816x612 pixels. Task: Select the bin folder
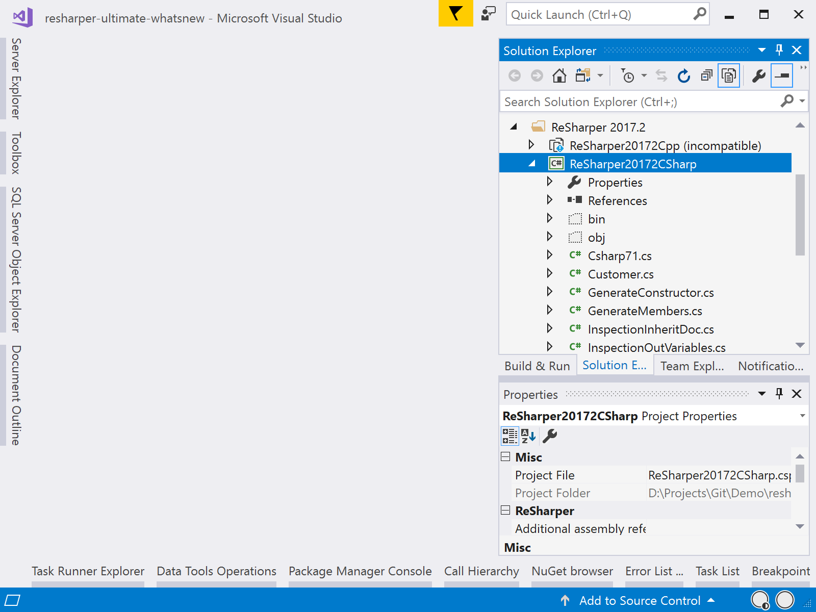(596, 219)
